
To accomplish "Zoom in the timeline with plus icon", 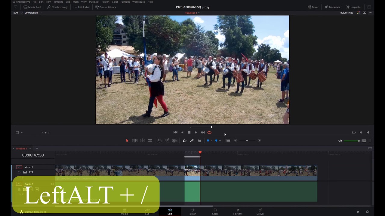I will [x=259, y=140].
